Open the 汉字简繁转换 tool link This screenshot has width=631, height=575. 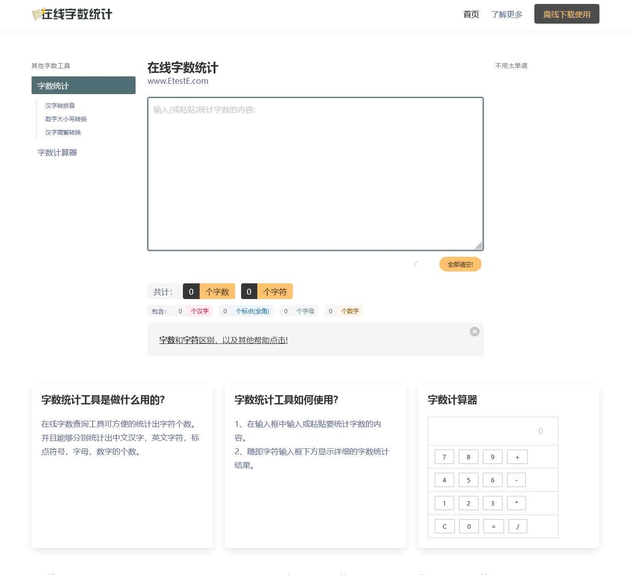(63, 132)
